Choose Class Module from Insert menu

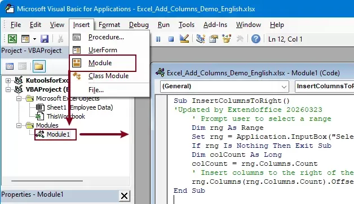pos(109,76)
